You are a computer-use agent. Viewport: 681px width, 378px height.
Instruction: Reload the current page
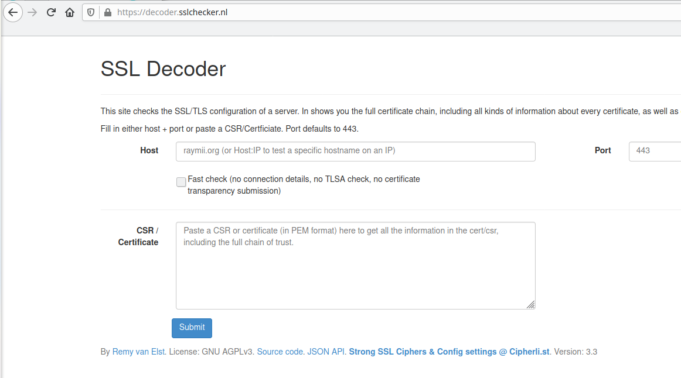51,12
